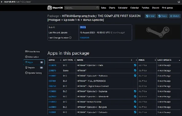Image resolution: width=182 pixels, height=116 pixels.
Task: Click the Steam logo placeholder image
Action: tap(158, 32)
